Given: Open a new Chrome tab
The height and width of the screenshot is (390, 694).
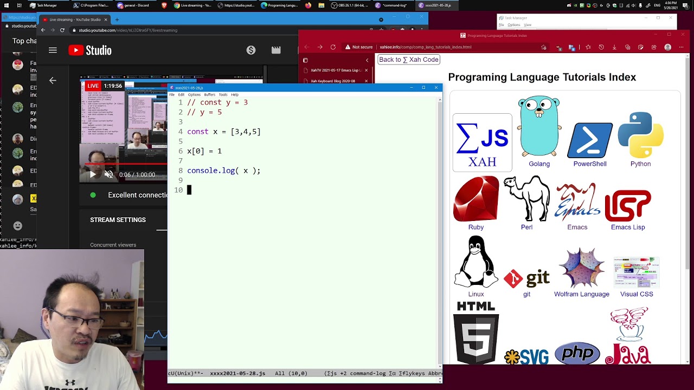Looking at the screenshot, I should [x=117, y=19].
